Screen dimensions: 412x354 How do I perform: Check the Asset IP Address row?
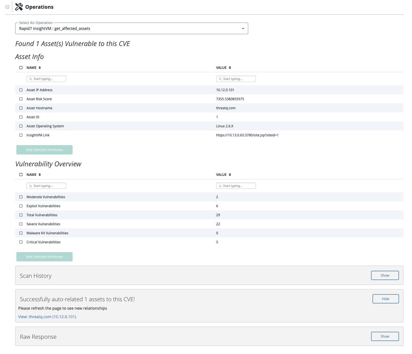tap(21, 90)
